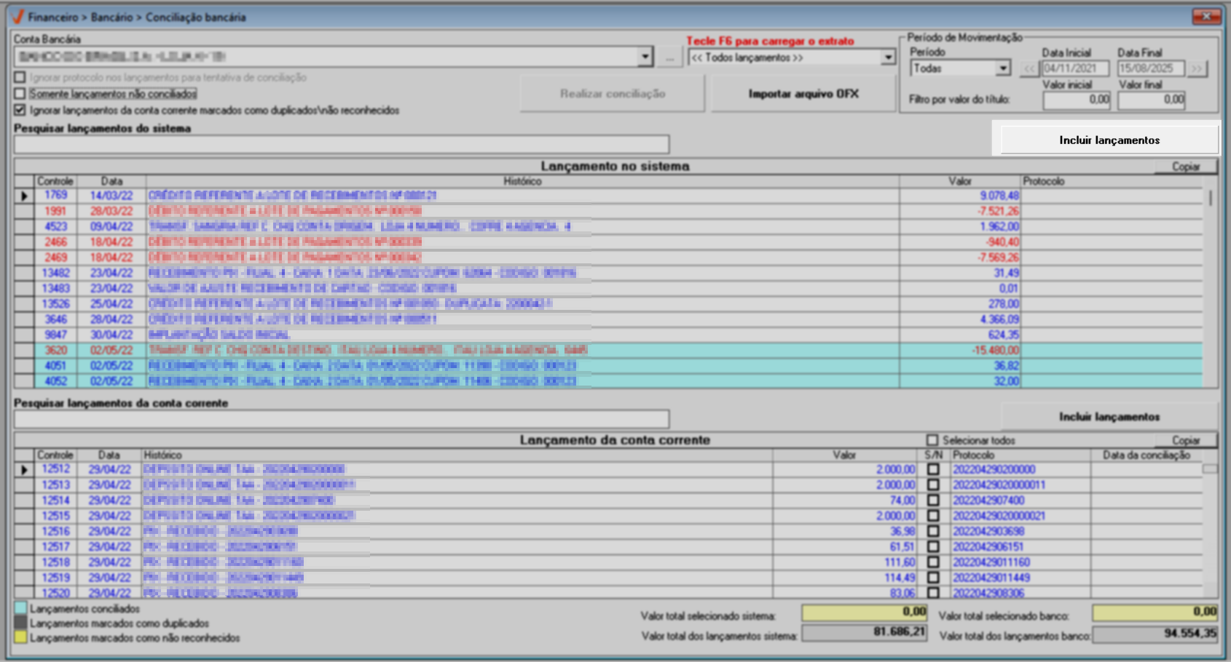Close the Conciliação bancária window

coord(1206,16)
